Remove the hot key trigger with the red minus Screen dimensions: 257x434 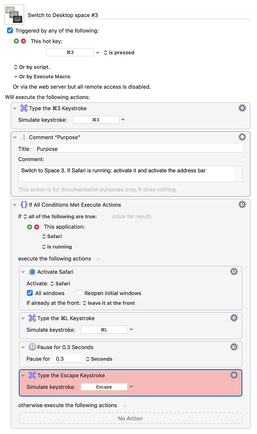23,41
